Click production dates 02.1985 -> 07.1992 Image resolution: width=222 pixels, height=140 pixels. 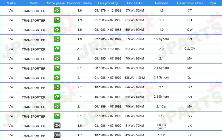tap(108, 39)
